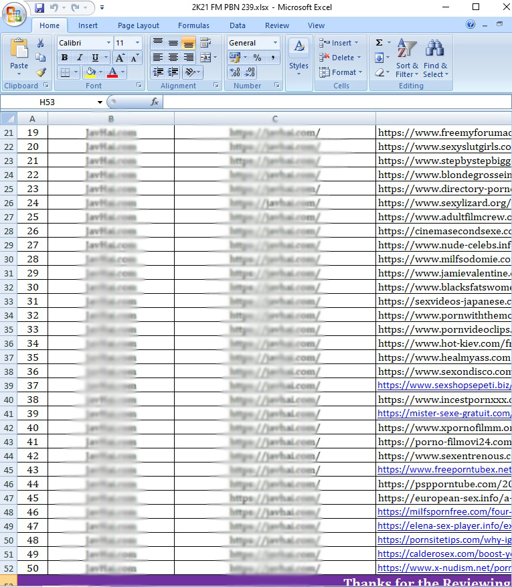The width and height of the screenshot is (512, 587).
Task: Toggle Bold formatting
Action: click(x=64, y=58)
